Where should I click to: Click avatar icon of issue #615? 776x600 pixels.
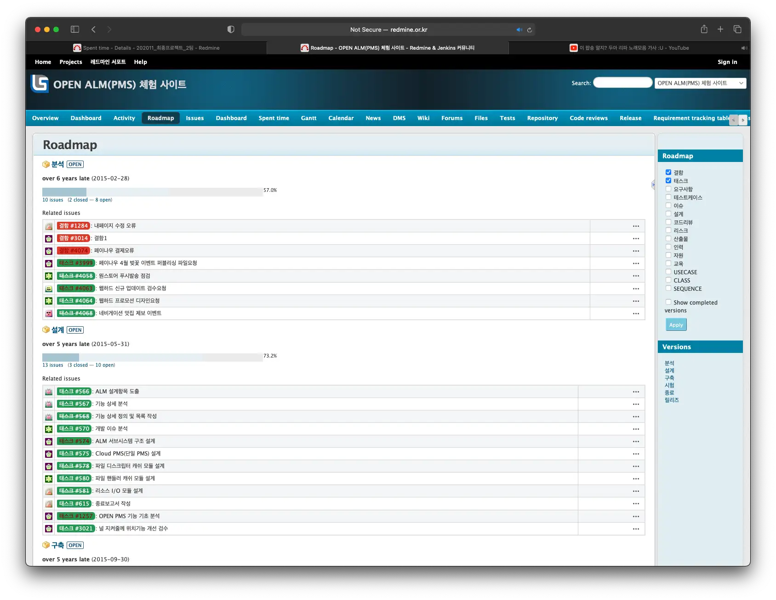click(49, 504)
